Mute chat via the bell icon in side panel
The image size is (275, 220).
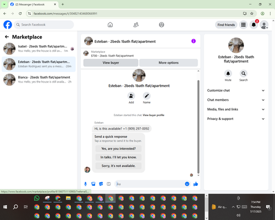[228, 74]
